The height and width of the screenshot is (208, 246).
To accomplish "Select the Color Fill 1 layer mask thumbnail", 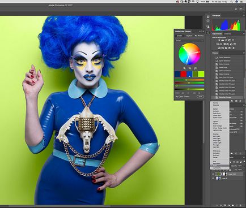I will point(224,174).
